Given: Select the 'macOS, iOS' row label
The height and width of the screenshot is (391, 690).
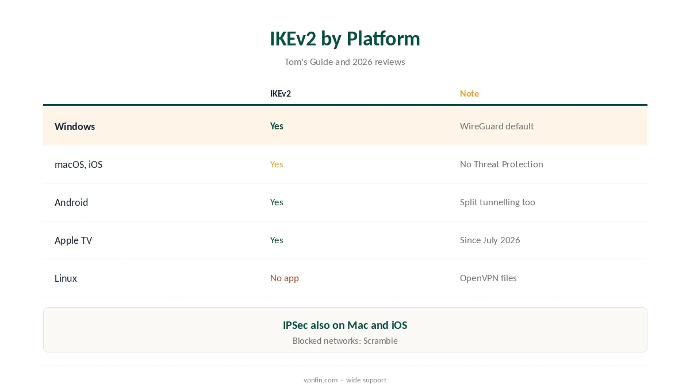Looking at the screenshot, I should (78, 164).
